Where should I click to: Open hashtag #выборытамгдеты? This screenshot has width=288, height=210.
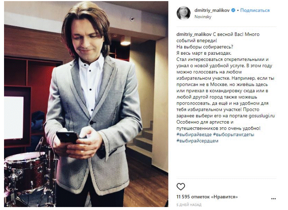point(234,134)
